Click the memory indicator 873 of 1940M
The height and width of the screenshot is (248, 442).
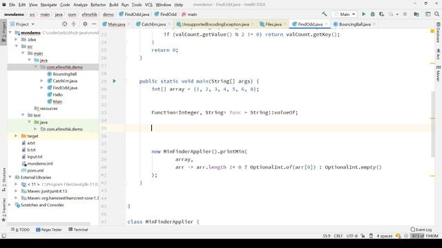click(425, 236)
